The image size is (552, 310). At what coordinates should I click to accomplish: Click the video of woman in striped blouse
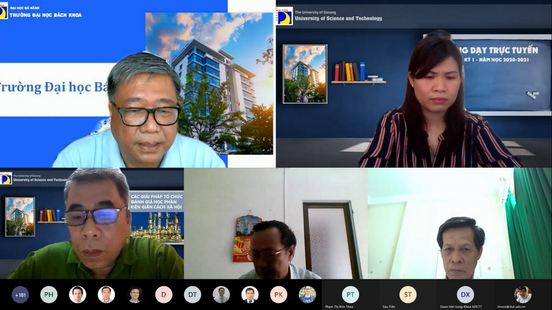[x=414, y=84]
